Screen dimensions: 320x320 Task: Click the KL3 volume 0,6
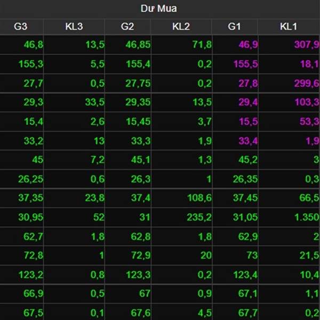pos(98,179)
